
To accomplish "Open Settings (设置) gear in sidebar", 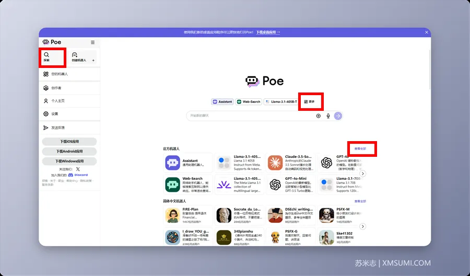I will [46, 114].
